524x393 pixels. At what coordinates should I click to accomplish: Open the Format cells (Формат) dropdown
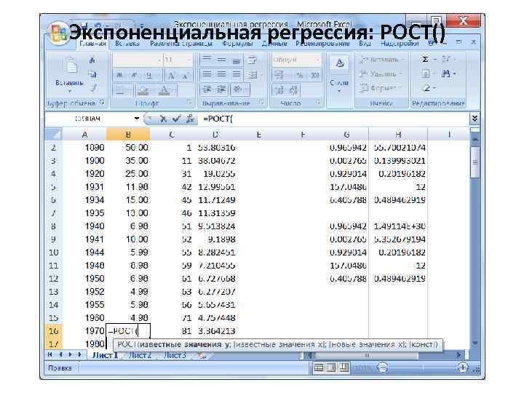(381, 88)
